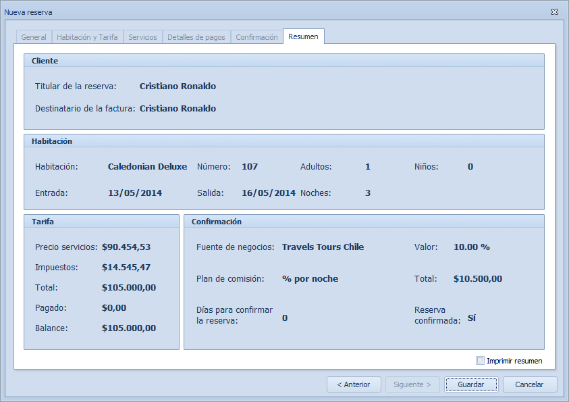Click the Siguiente button

412,384
